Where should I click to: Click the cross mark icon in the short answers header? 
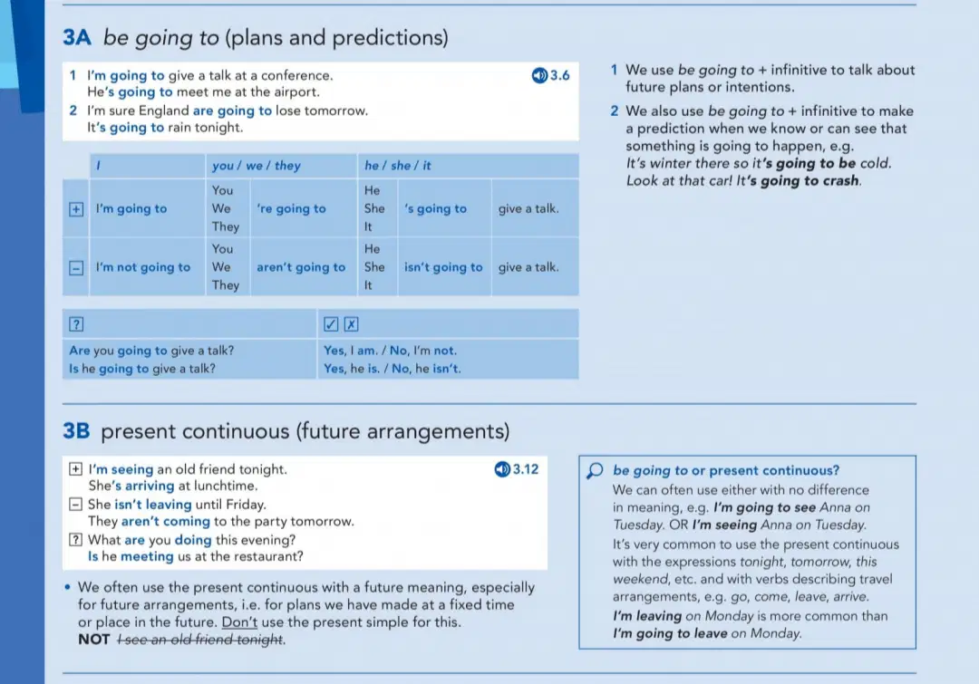352,324
